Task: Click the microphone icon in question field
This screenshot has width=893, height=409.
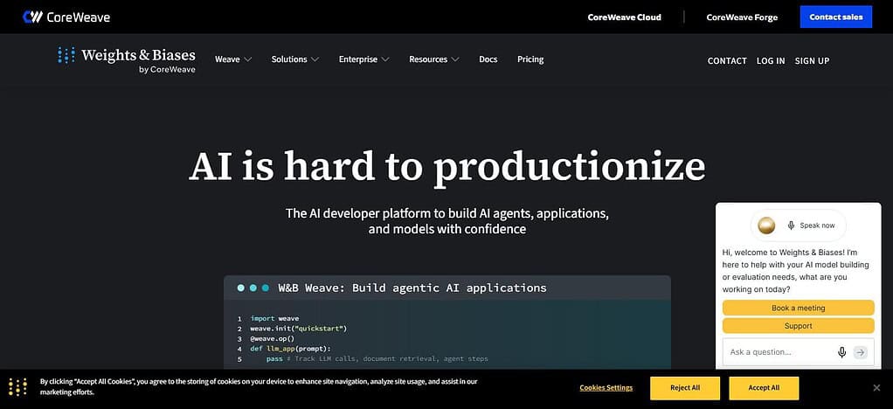Action: 841,352
